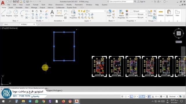This screenshot has height=104, width=186.
Task: Click the Mirror tool icon
Action: (x=37, y=14)
